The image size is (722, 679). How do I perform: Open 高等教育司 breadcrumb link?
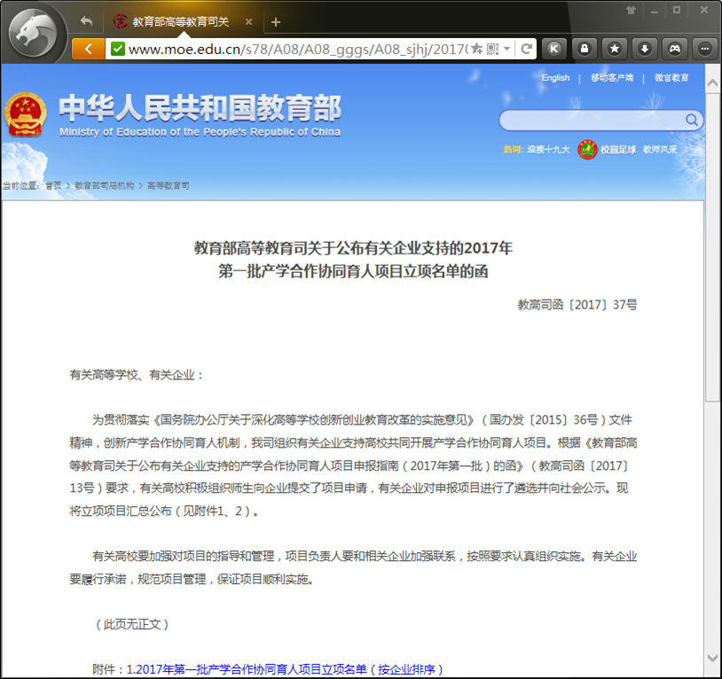point(168,185)
